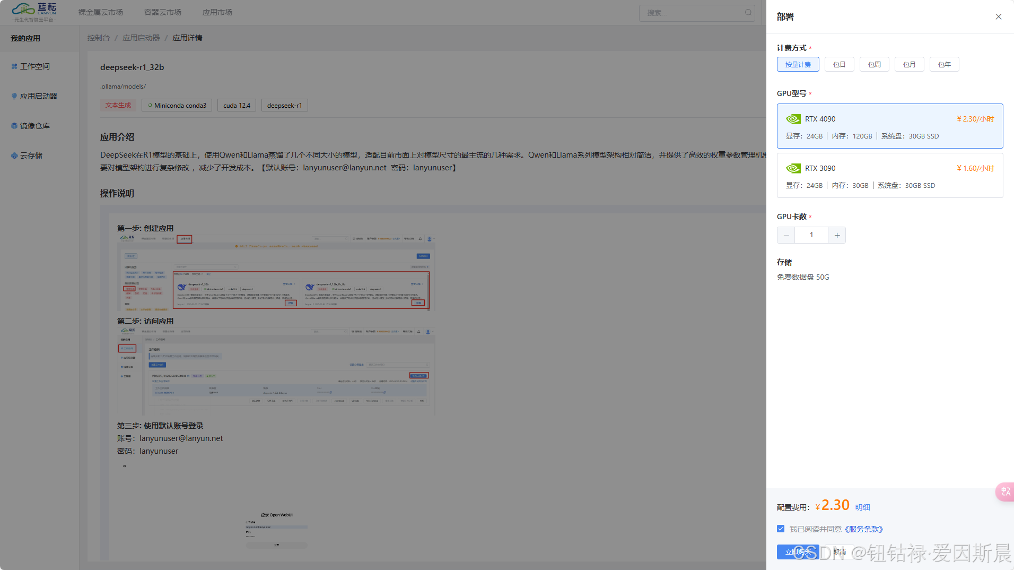Click the 蓝耘 Lanyun logo
The width and height of the screenshot is (1014, 570).
pos(34,12)
